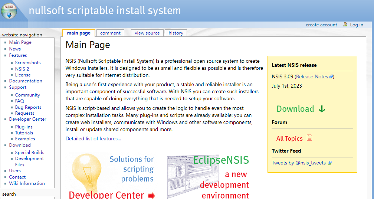Open License sidebar link
The height and width of the screenshot is (199, 374).
23,75
